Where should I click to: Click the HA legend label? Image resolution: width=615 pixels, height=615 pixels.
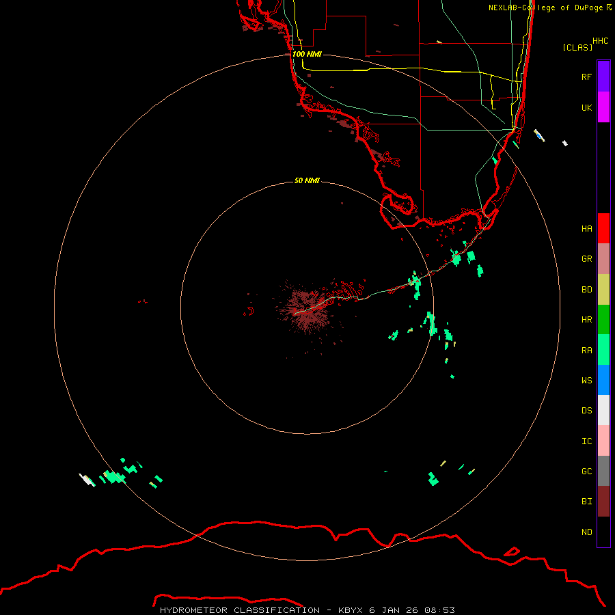586,228
